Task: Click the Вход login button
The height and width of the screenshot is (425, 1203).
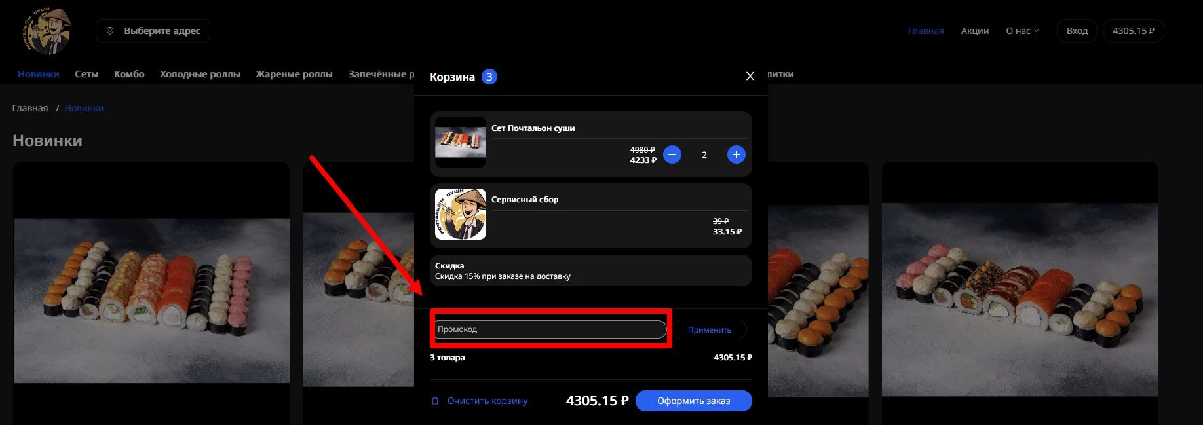Action: click(1077, 31)
